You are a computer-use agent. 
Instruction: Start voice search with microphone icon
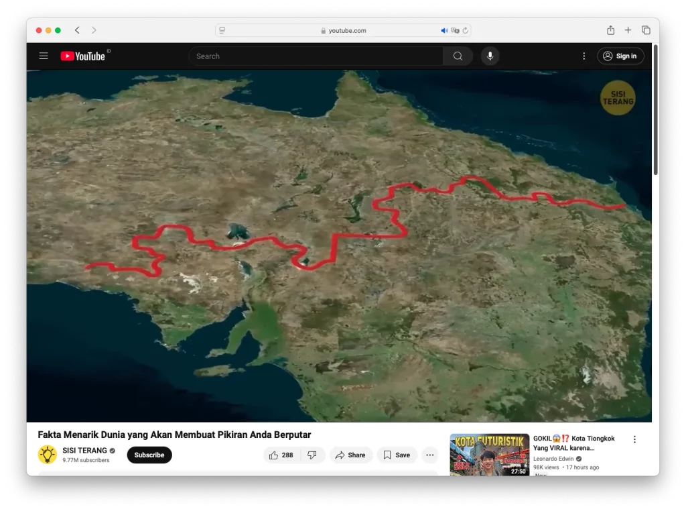click(x=490, y=56)
